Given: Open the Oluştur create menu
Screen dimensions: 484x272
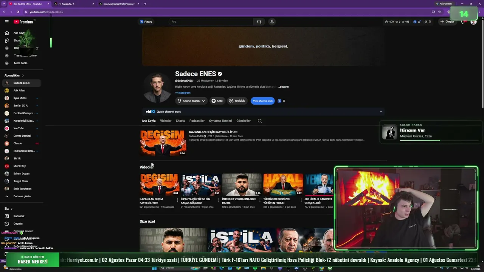Looking at the screenshot, I should tap(447, 22).
